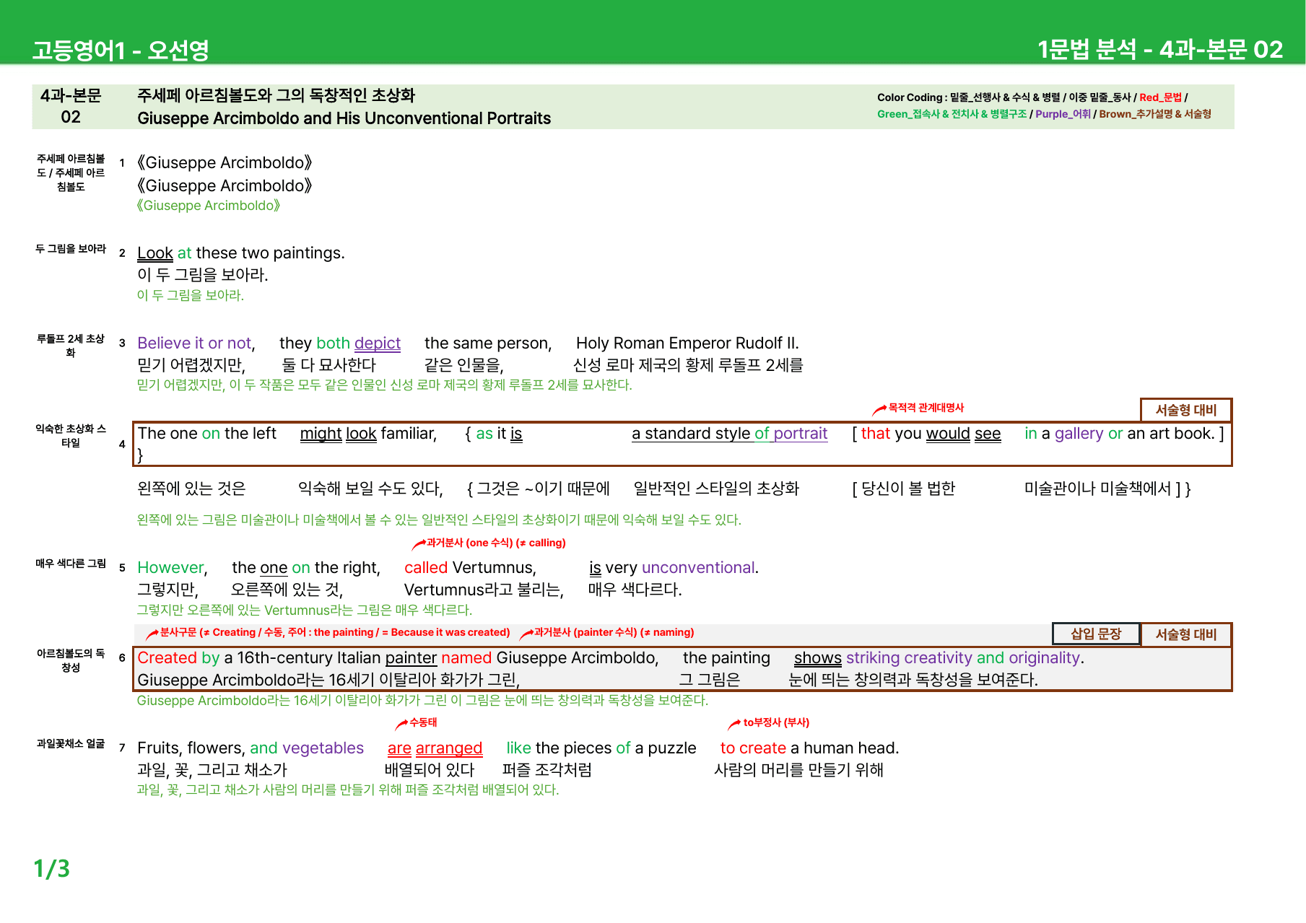Click the header text '1문법 분석 - 4과-본문 02'
Screen dimensions: 1306x923
point(1160,50)
